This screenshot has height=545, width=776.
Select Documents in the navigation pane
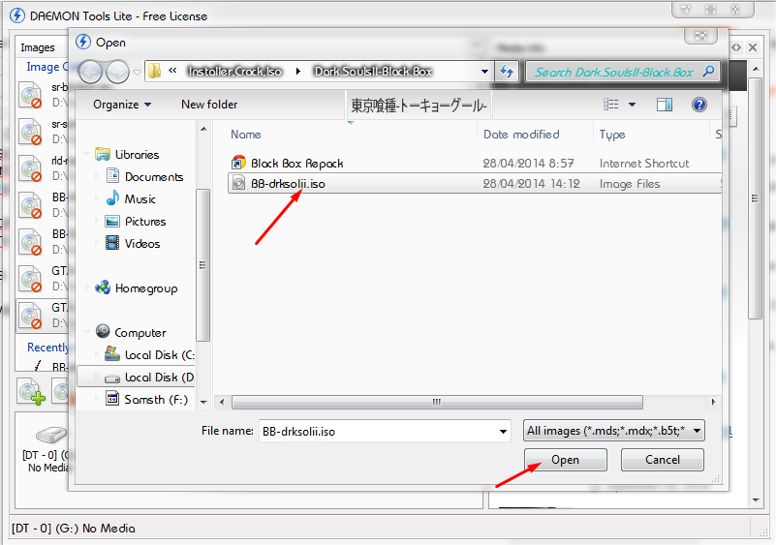[154, 177]
